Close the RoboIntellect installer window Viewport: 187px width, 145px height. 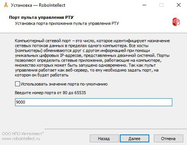179,5
